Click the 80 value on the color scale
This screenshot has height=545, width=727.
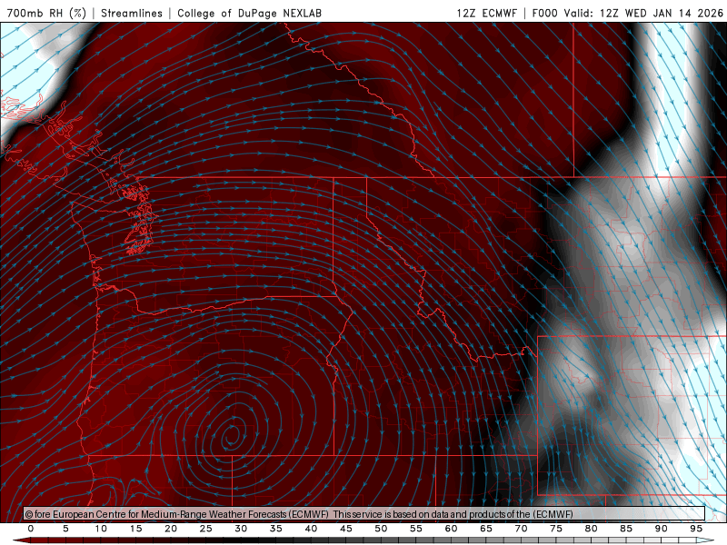(x=592, y=529)
